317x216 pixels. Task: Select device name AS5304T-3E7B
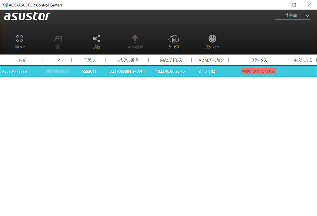tap(14, 71)
